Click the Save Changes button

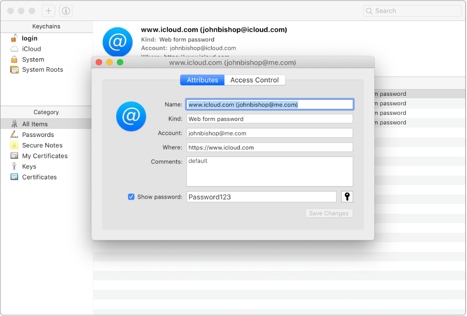(x=329, y=213)
